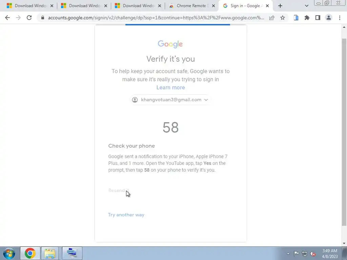Viewport: 347px width, 260px height.
Task: Open the blue extension icon in toolbar
Action: coord(296,18)
